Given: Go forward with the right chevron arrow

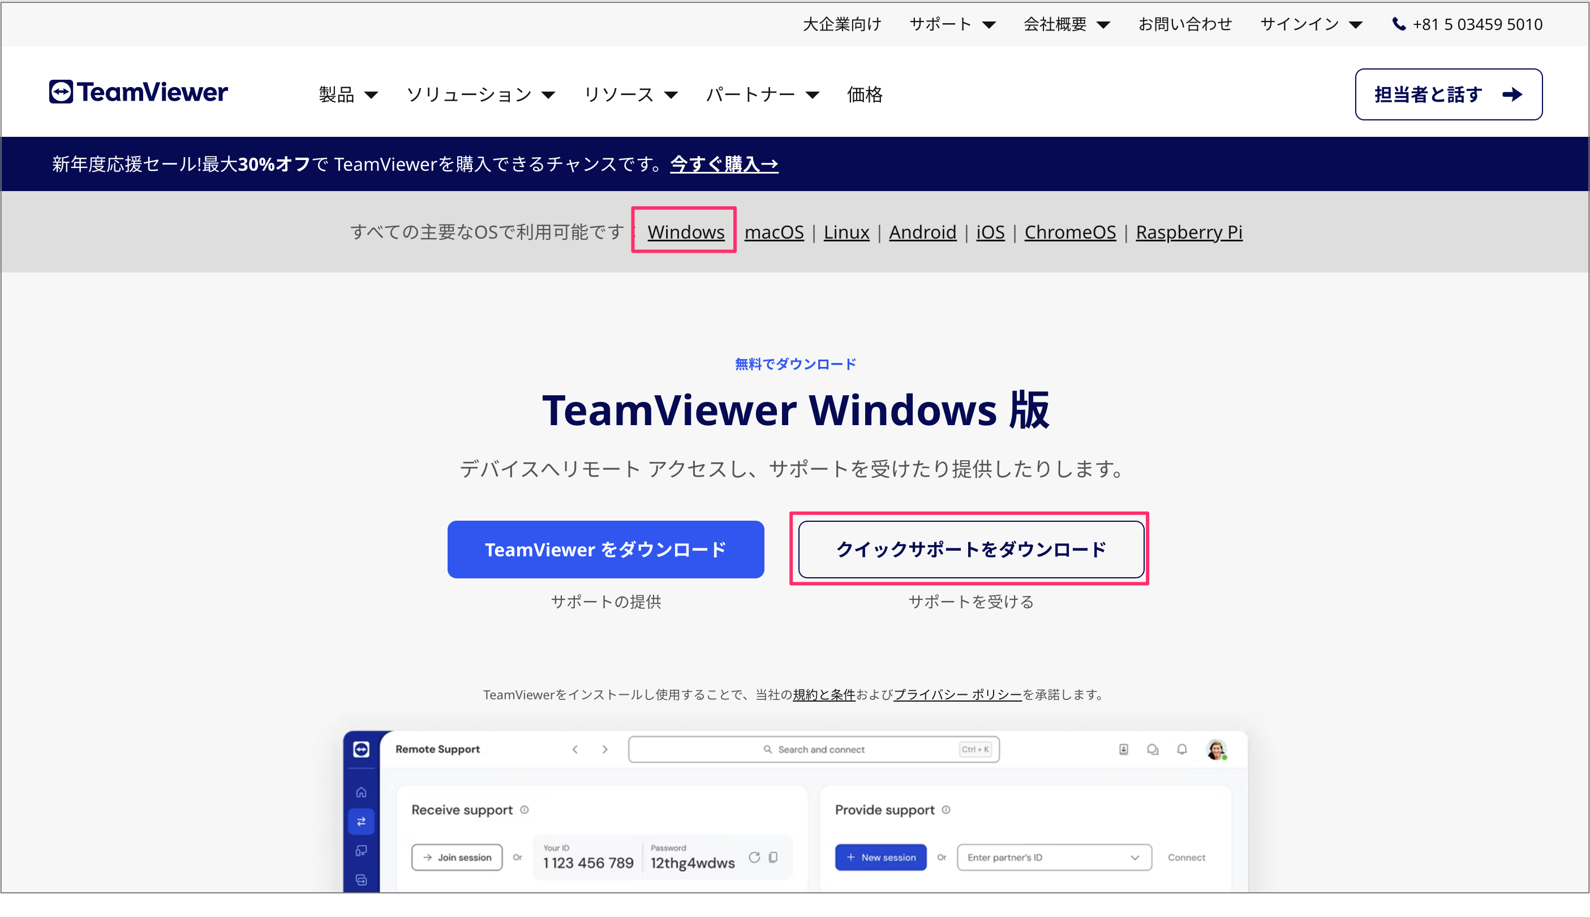Looking at the screenshot, I should [605, 750].
